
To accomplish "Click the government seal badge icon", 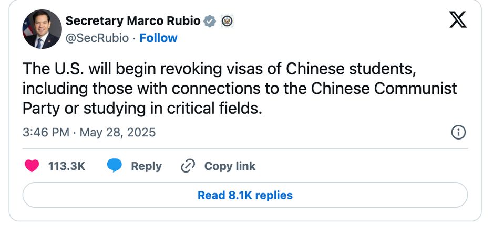I will [227, 21].
